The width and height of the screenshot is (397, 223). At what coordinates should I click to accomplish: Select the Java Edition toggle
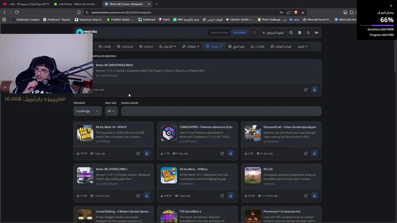tap(239, 33)
